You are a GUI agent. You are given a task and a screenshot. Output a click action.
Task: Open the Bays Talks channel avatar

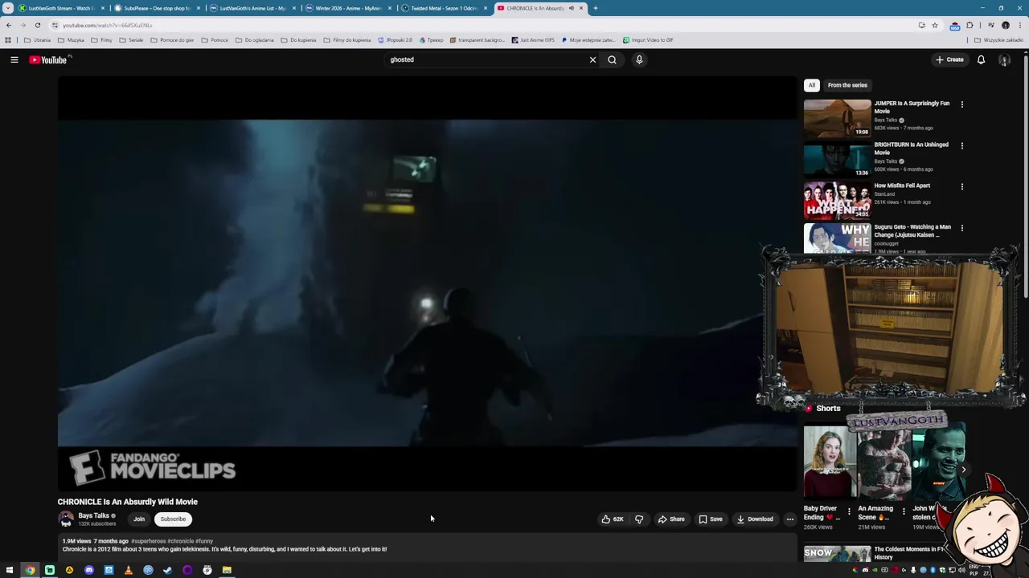(66, 519)
